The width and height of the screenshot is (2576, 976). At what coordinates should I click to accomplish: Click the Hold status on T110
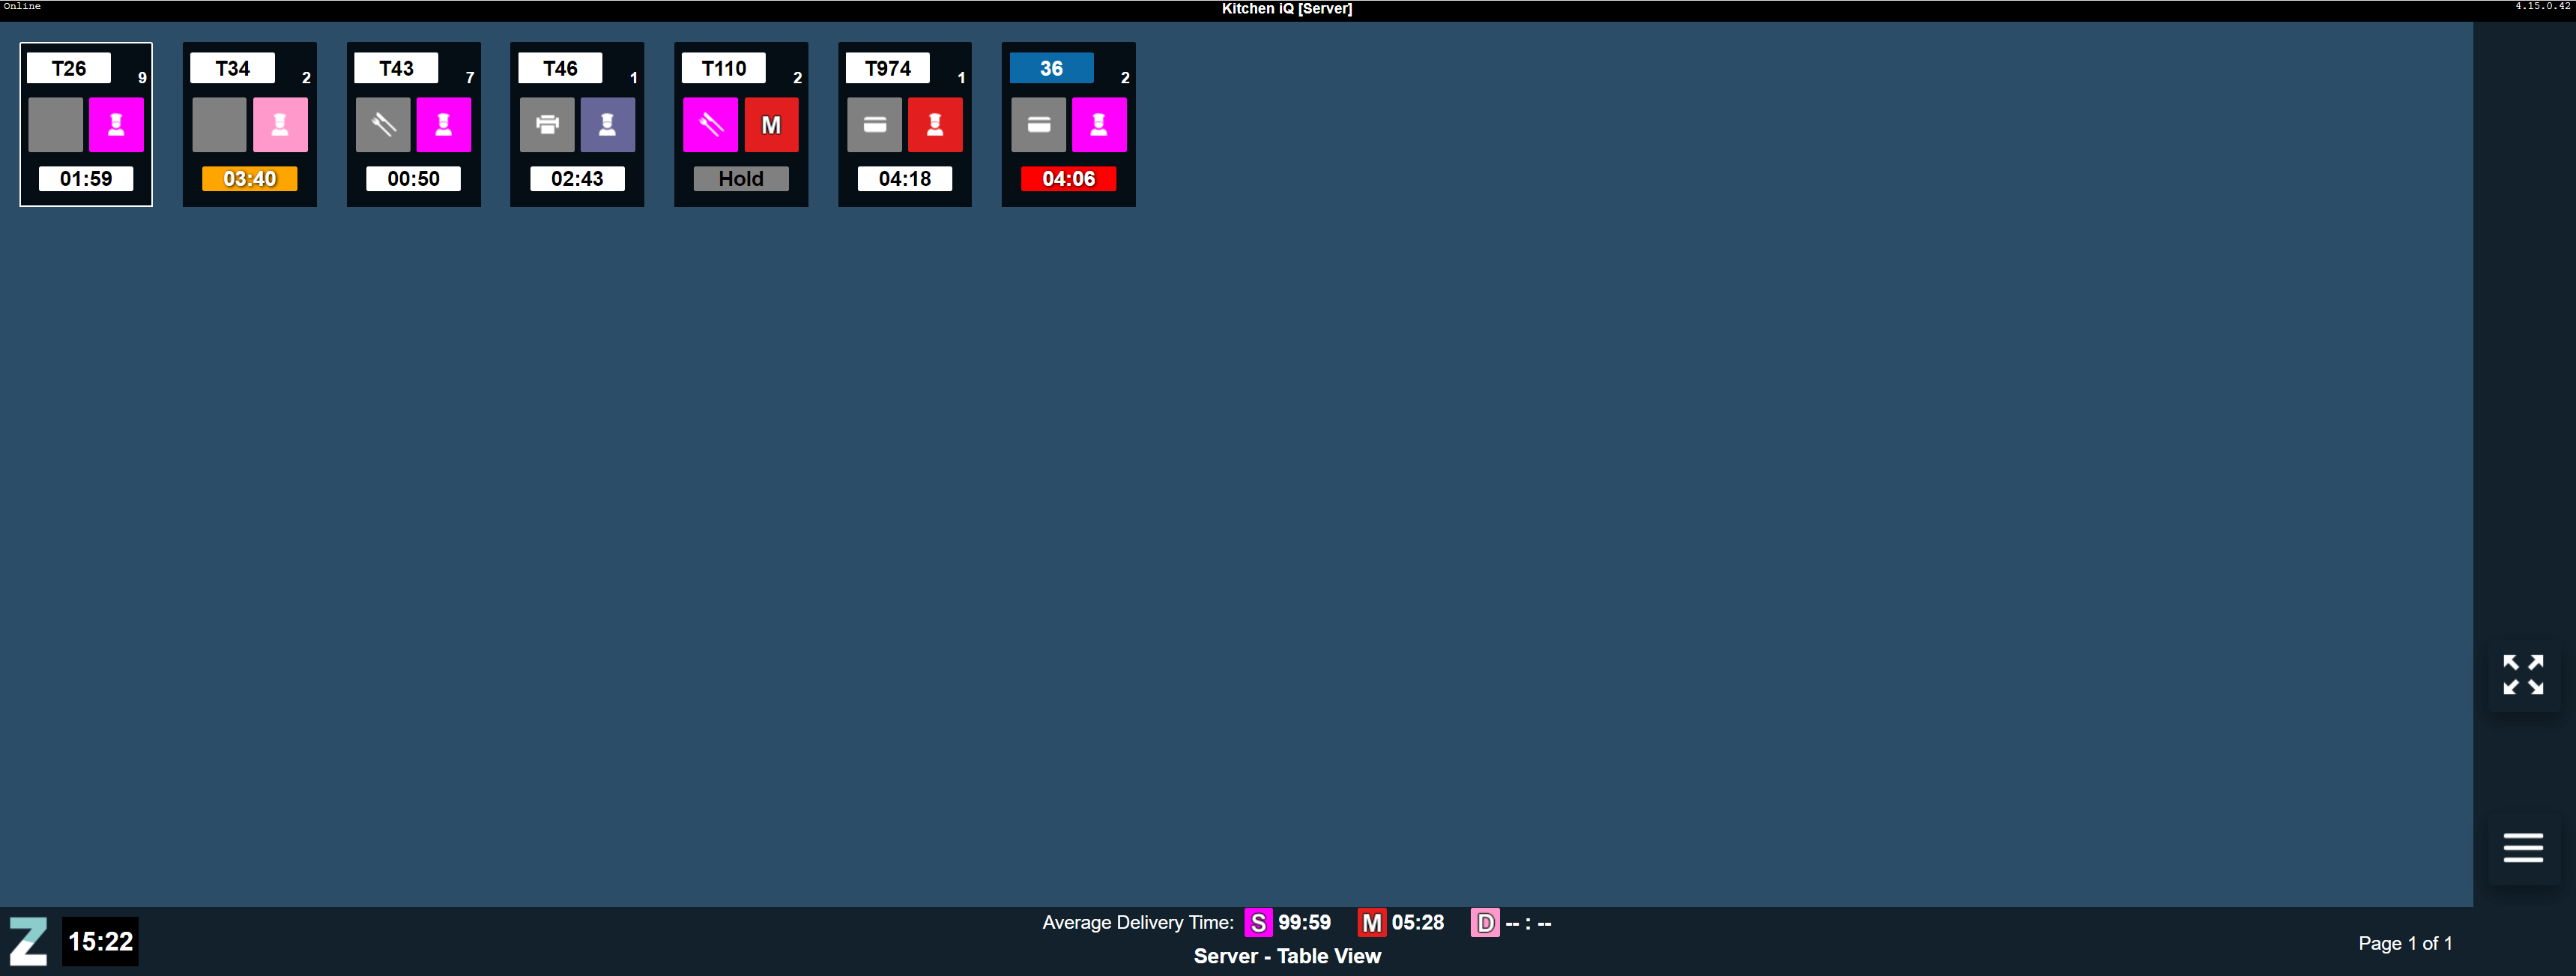740,179
